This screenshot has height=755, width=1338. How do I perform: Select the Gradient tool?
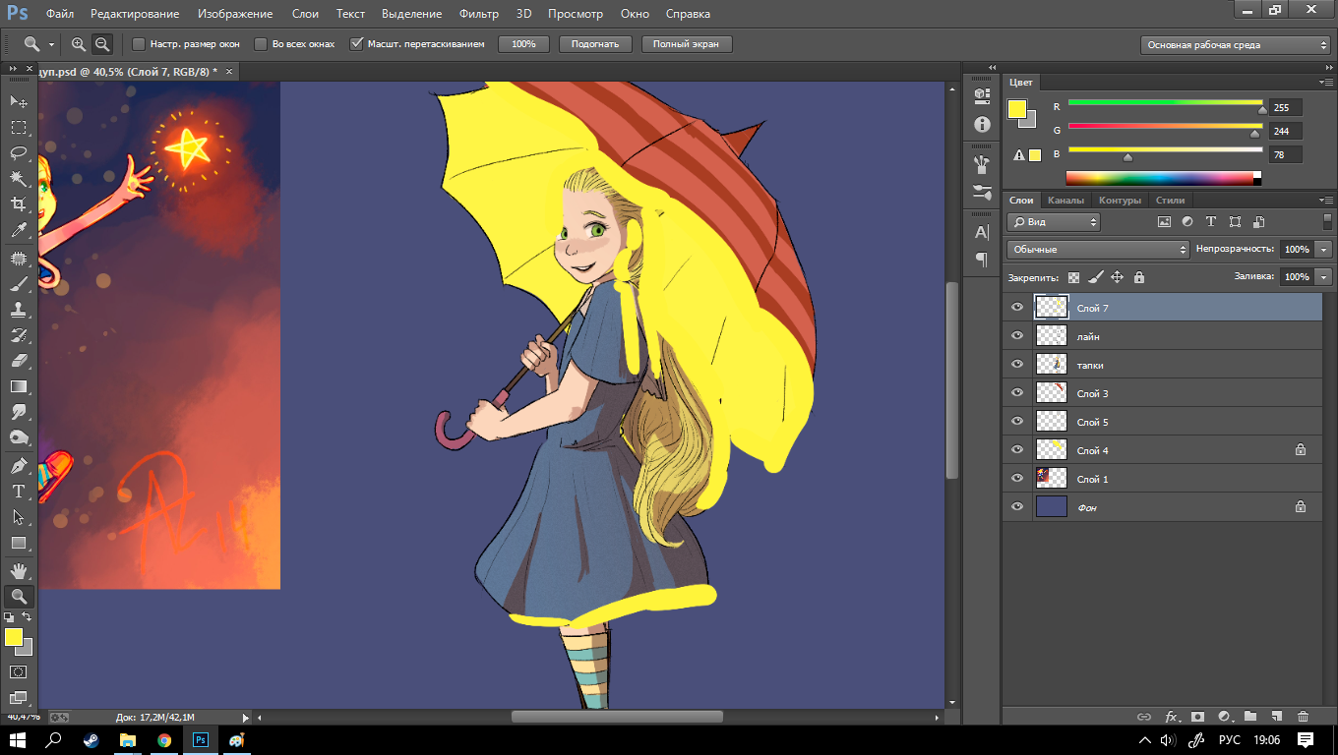[19, 386]
